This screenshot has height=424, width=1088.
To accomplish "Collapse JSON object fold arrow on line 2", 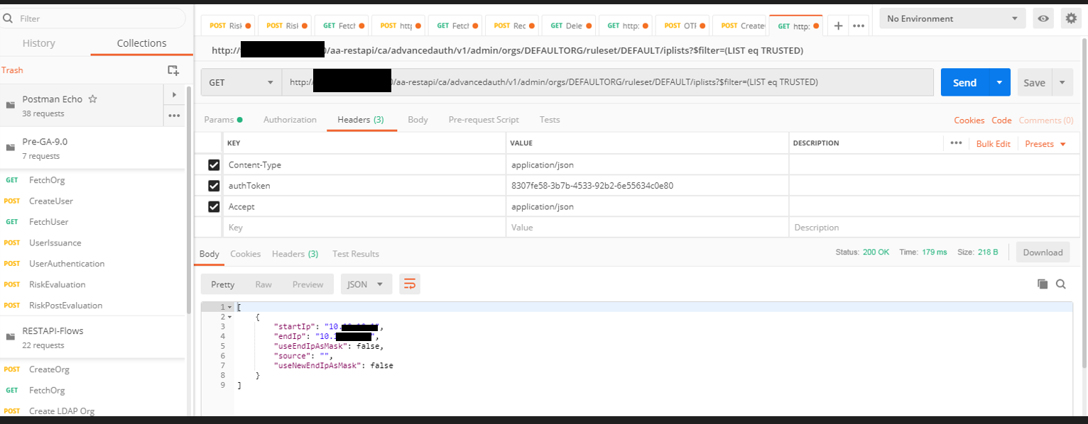I will click(x=230, y=317).
